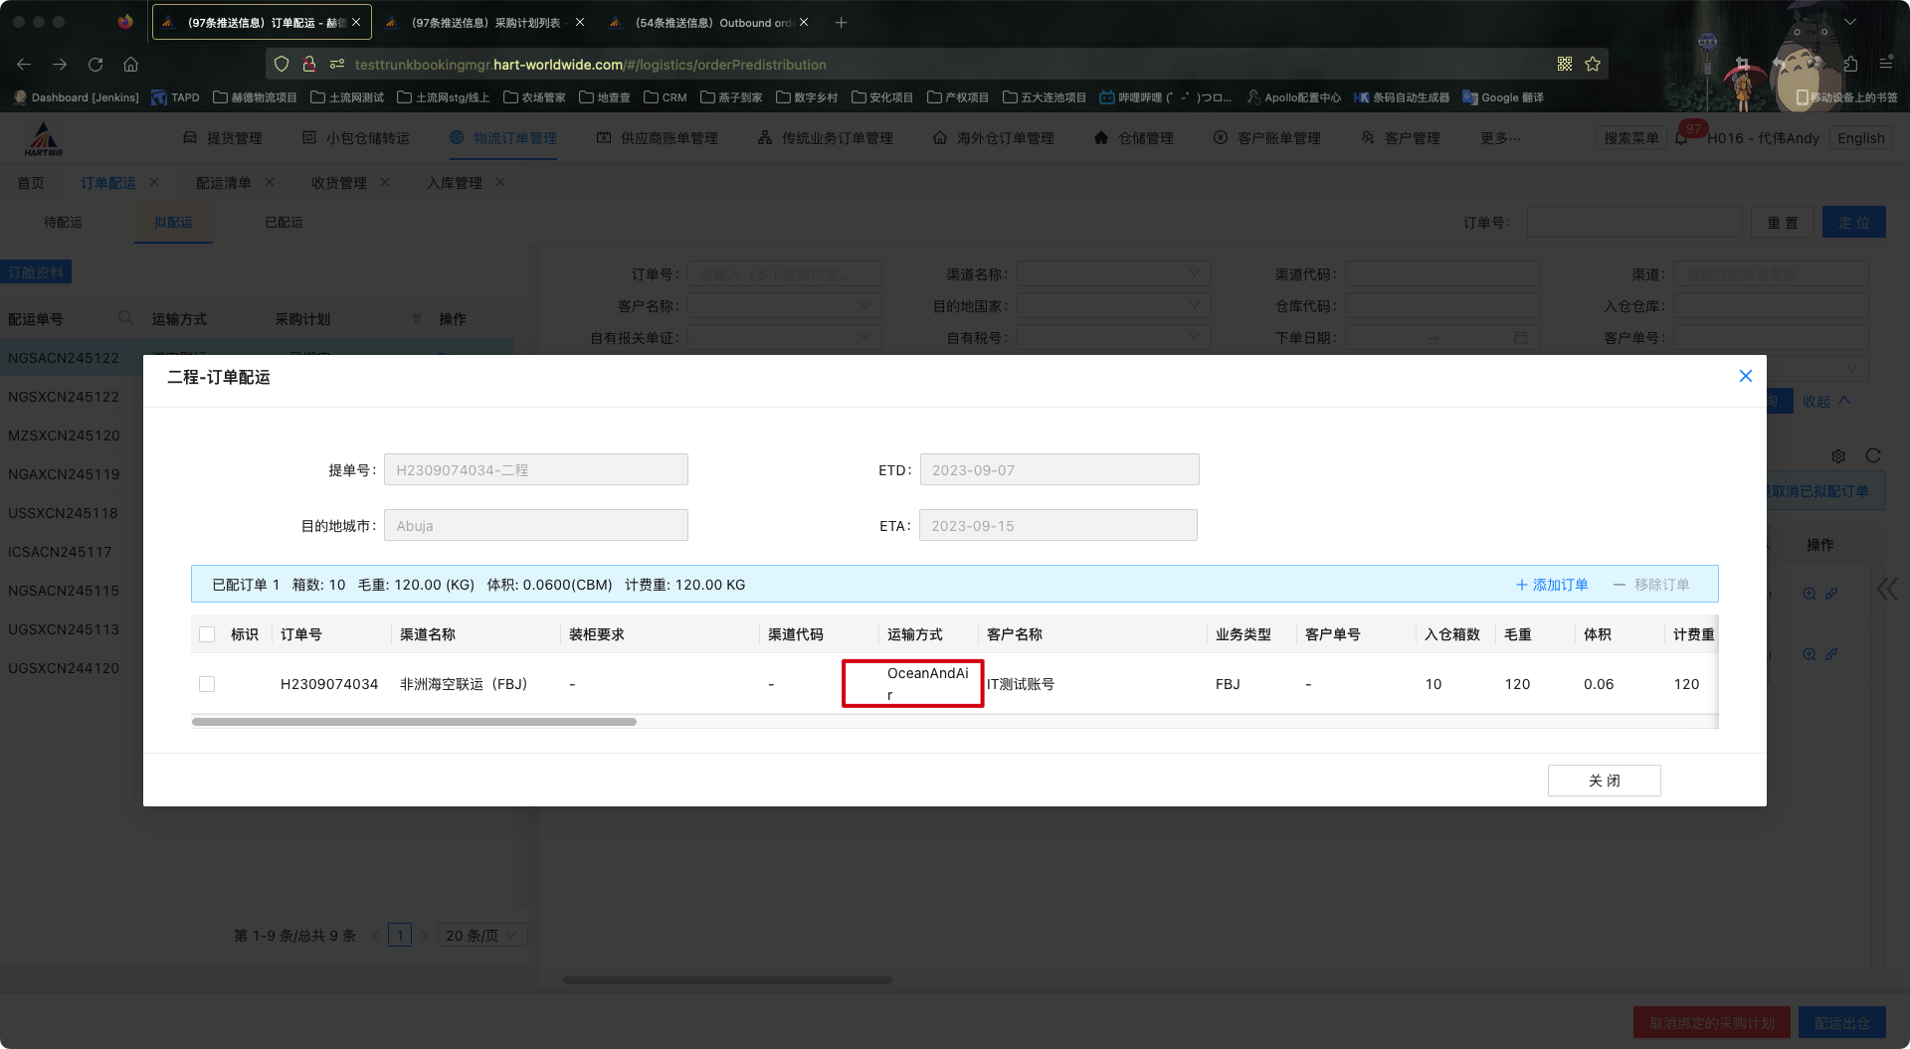
Task: Click the refresh icon next to the gear
Action: pyautogui.click(x=1873, y=456)
